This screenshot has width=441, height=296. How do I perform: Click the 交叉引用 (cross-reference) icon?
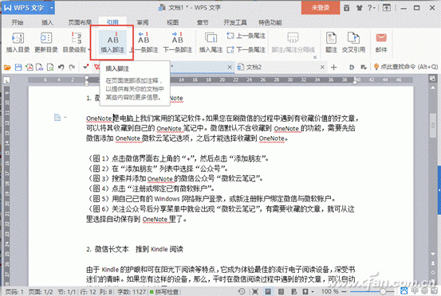coord(353,43)
